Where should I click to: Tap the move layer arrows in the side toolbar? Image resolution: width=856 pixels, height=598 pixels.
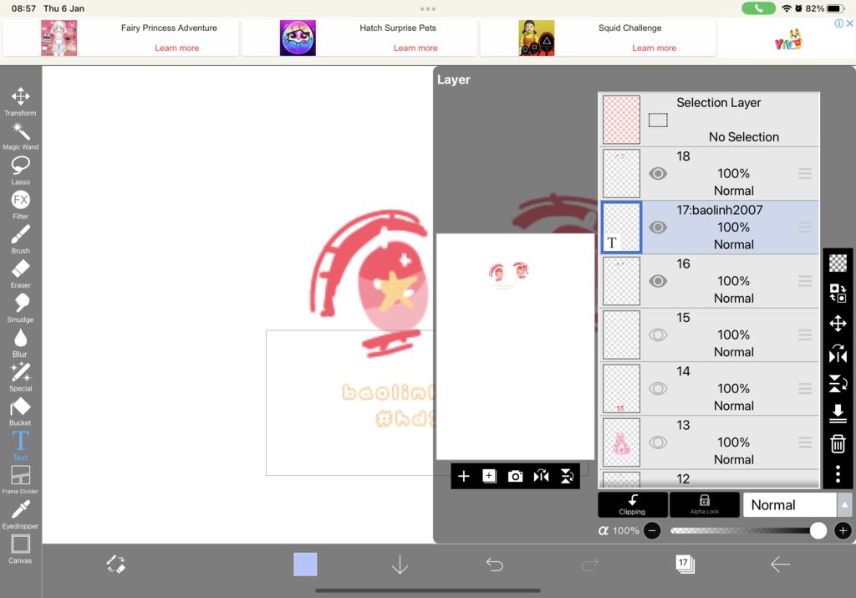(838, 324)
